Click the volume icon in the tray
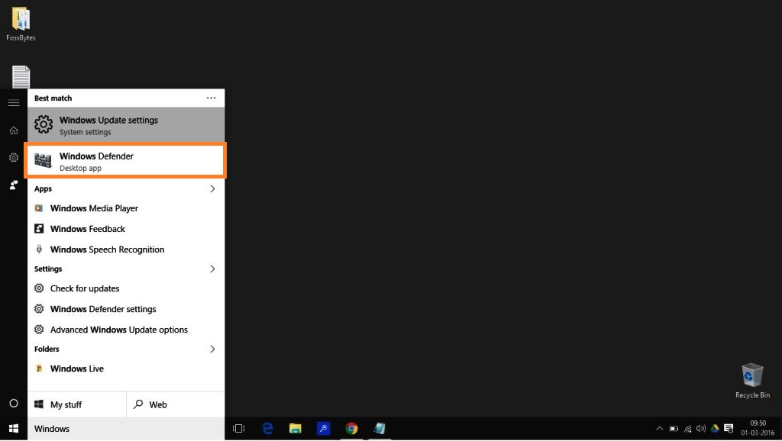This screenshot has width=782, height=441. (702, 429)
